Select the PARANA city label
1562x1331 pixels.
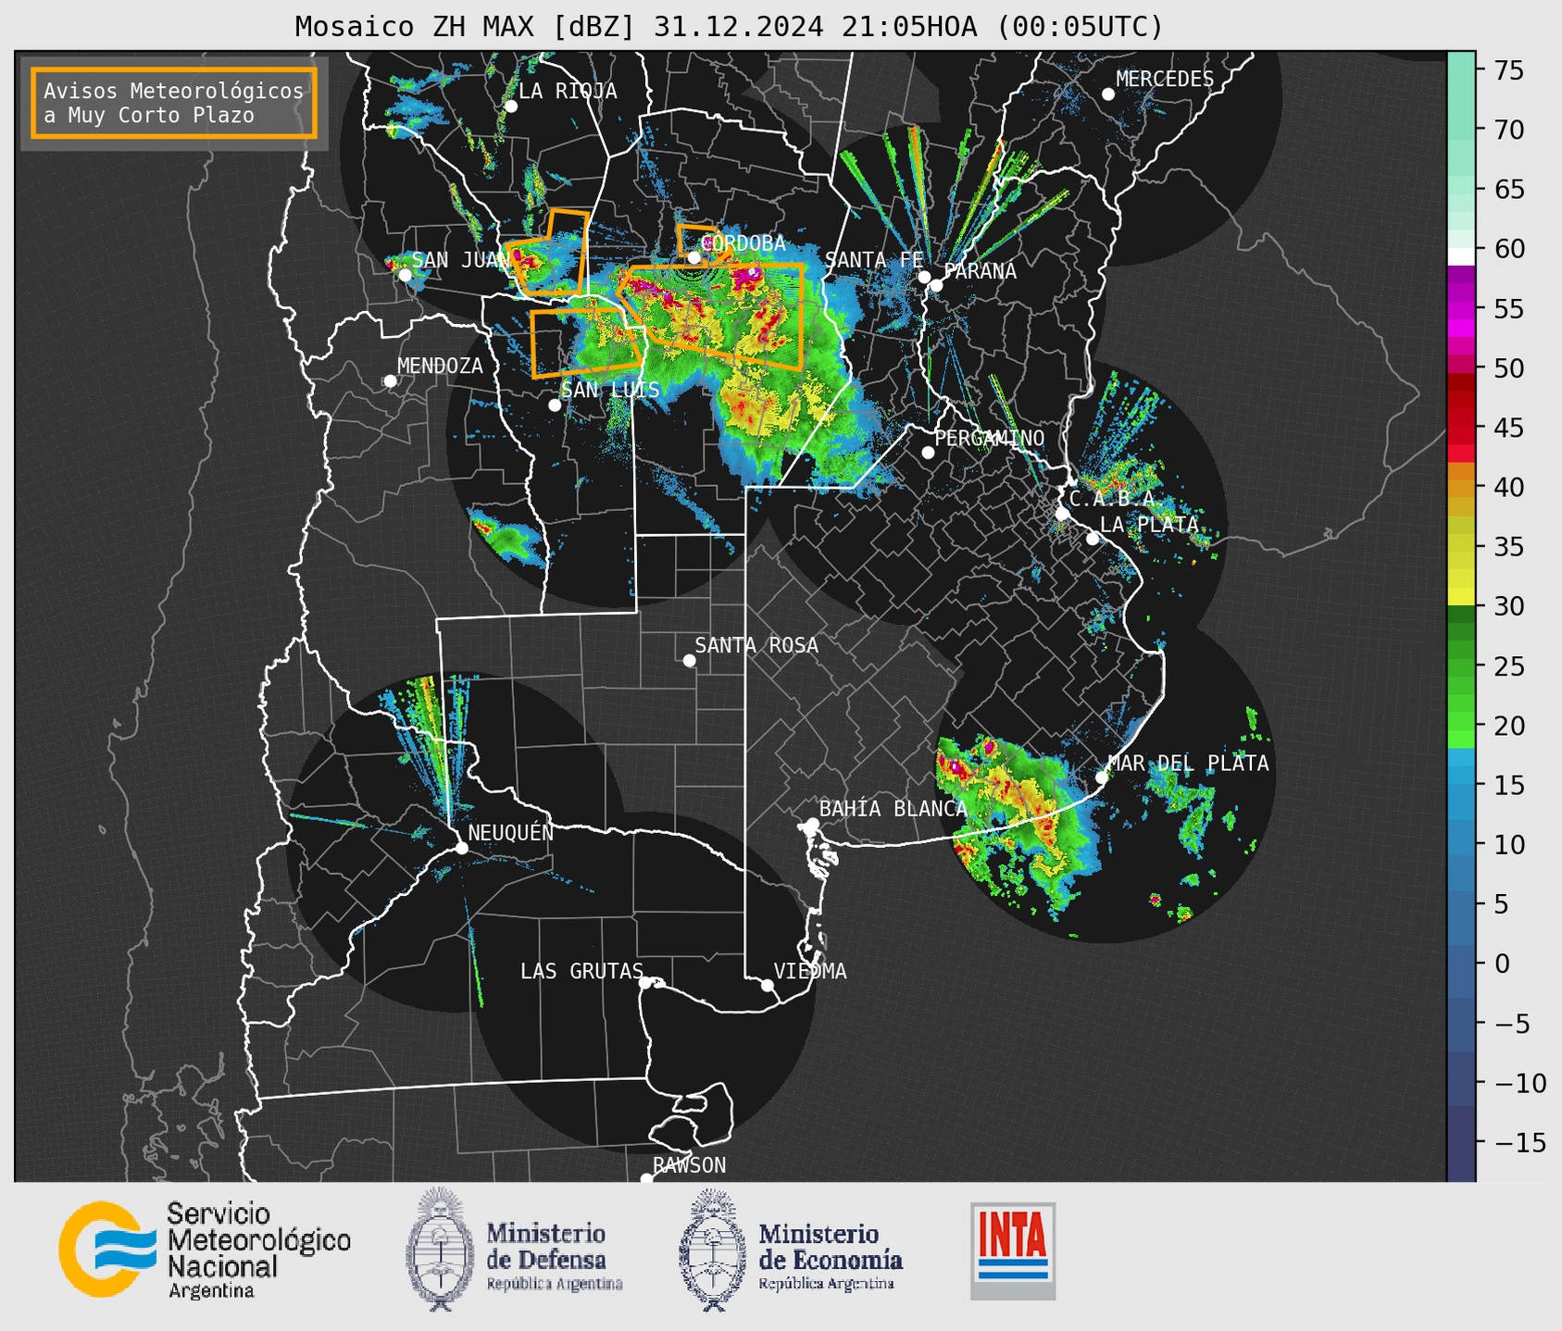click(980, 271)
